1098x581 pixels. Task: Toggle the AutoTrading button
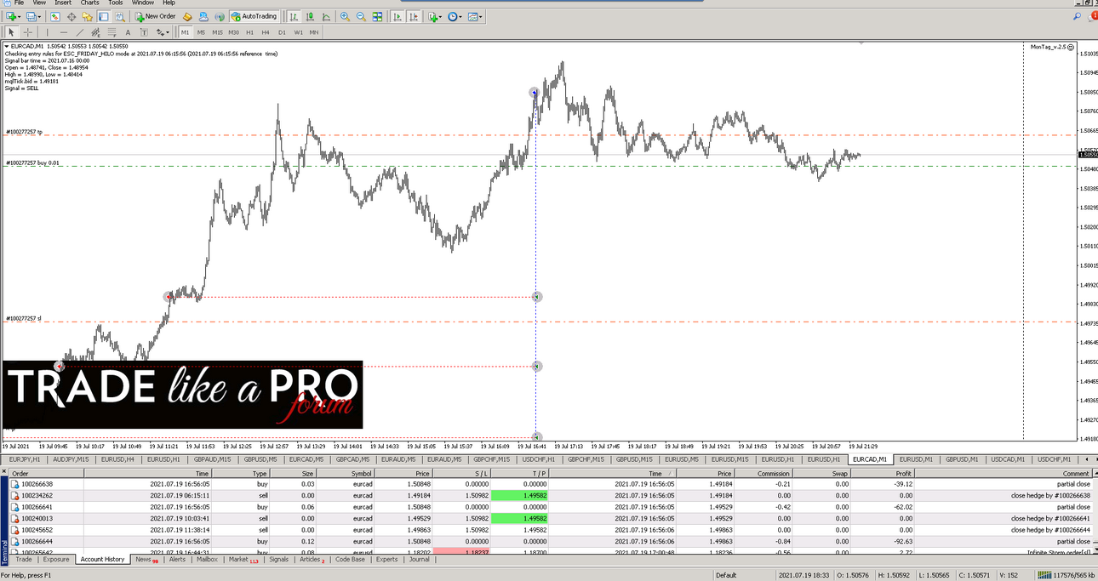click(x=254, y=16)
